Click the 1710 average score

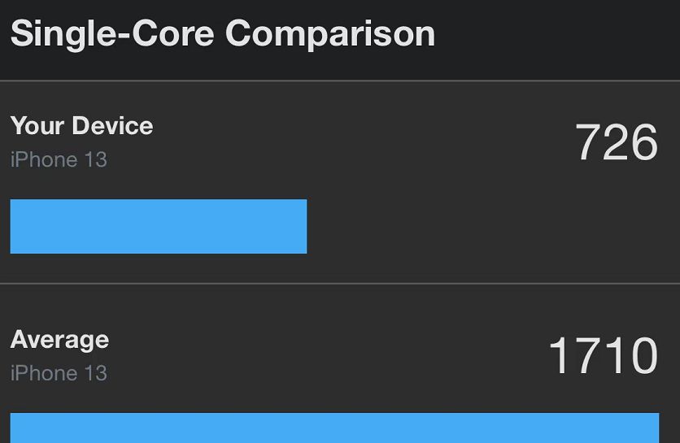604,355
